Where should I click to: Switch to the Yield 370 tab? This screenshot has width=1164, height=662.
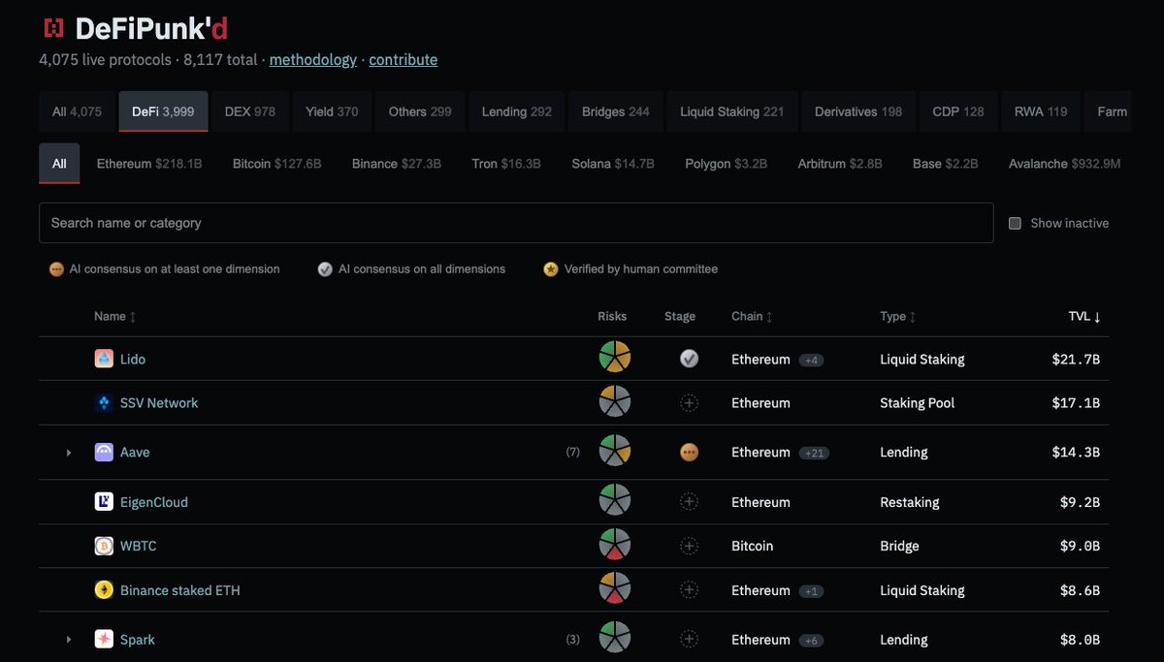click(x=332, y=111)
